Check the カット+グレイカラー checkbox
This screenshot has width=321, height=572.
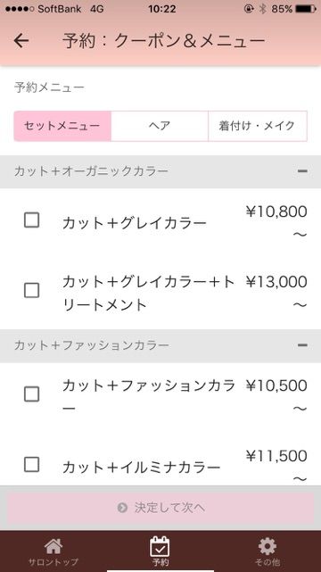click(32, 220)
